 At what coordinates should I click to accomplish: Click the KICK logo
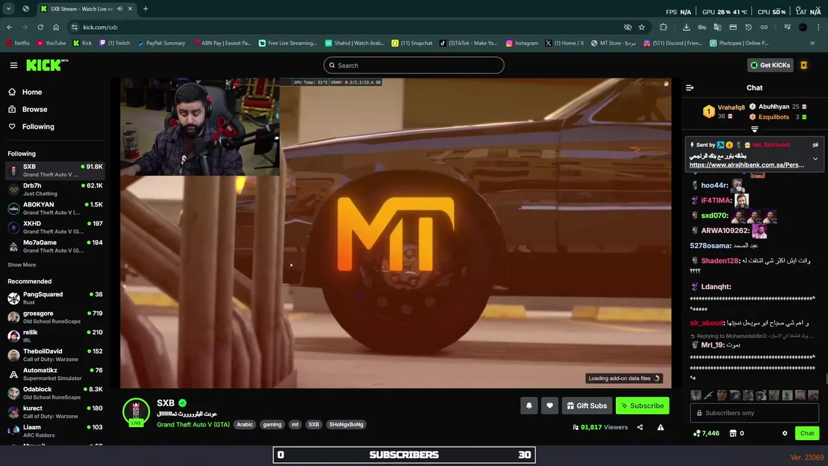(x=47, y=65)
